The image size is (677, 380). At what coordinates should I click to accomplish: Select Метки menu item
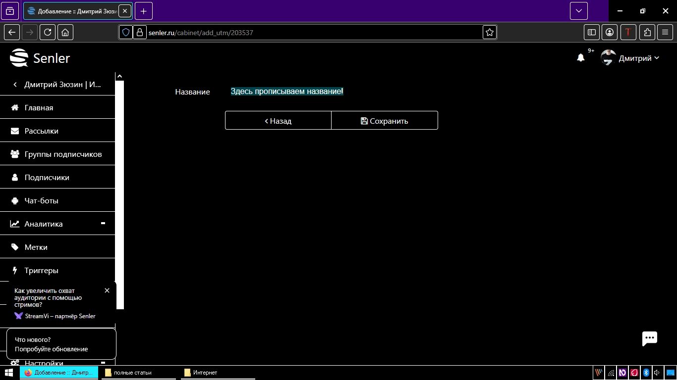click(x=57, y=247)
